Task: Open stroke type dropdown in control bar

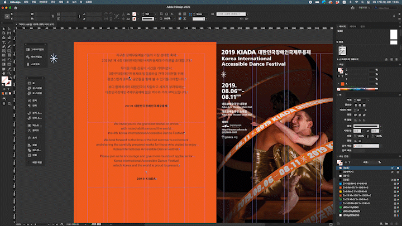Action: pos(156,19)
